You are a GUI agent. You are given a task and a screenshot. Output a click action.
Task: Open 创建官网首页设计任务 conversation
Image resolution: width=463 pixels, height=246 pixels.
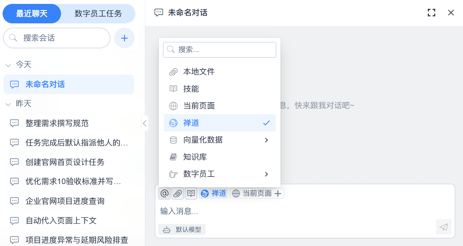[69, 162]
